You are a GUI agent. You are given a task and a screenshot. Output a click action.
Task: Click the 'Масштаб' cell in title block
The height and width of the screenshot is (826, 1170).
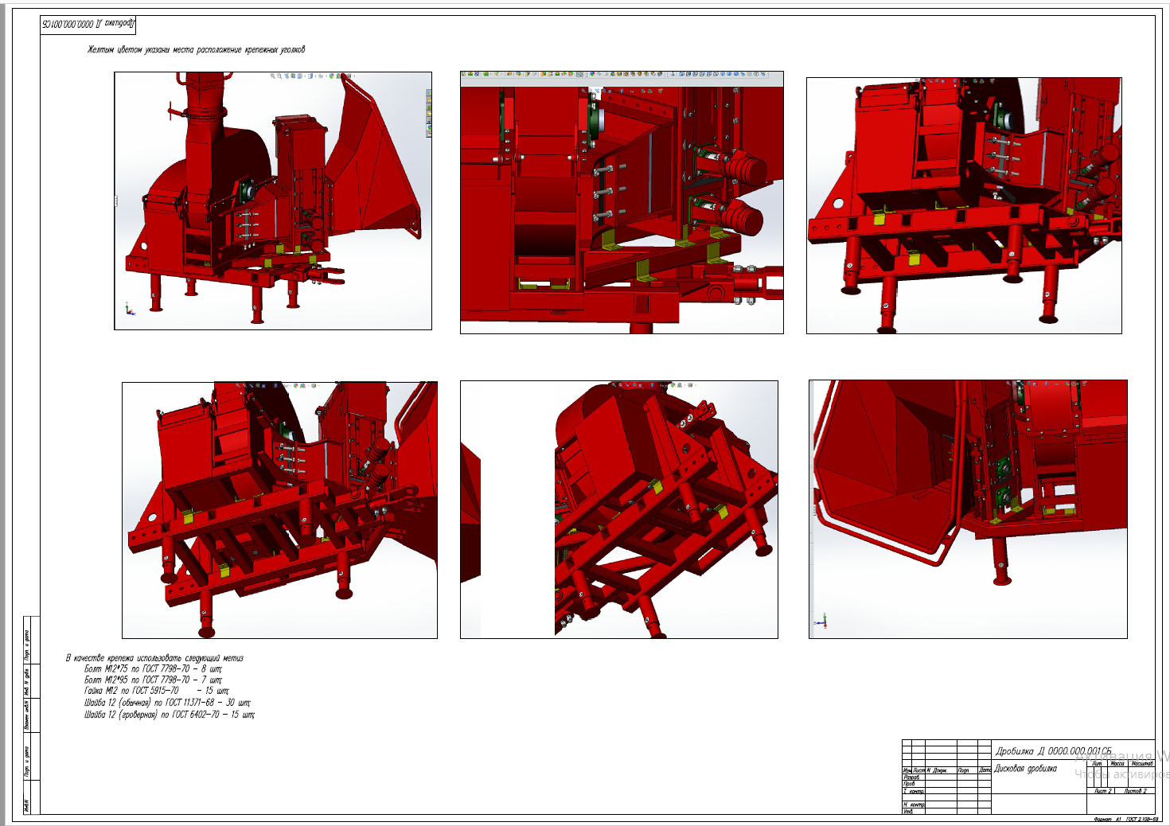(x=1141, y=763)
